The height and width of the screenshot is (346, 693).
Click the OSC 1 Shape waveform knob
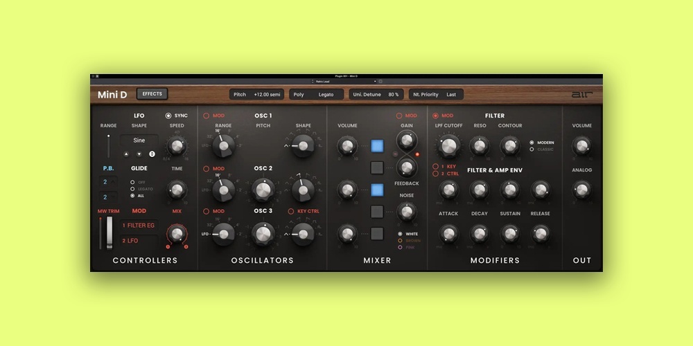tap(304, 145)
